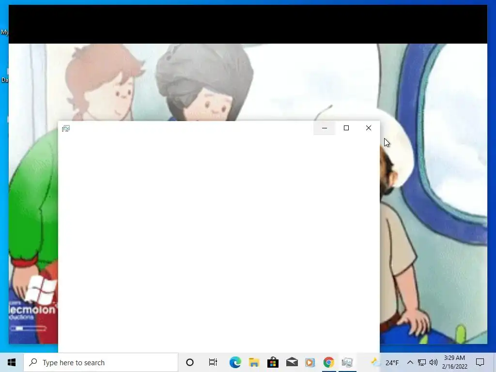The width and height of the screenshot is (496, 372).
Task: Click the Show Desktop strip
Action: pyautogui.click(x=495, y=362)
